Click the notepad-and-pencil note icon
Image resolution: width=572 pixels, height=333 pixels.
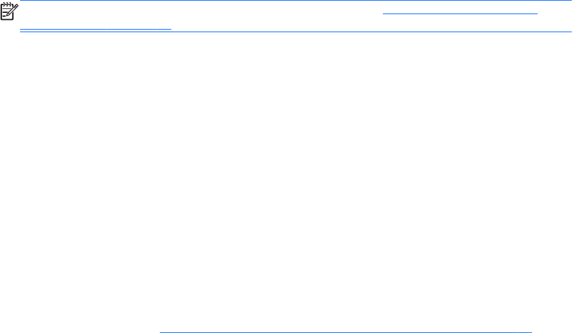pos(9,11)
